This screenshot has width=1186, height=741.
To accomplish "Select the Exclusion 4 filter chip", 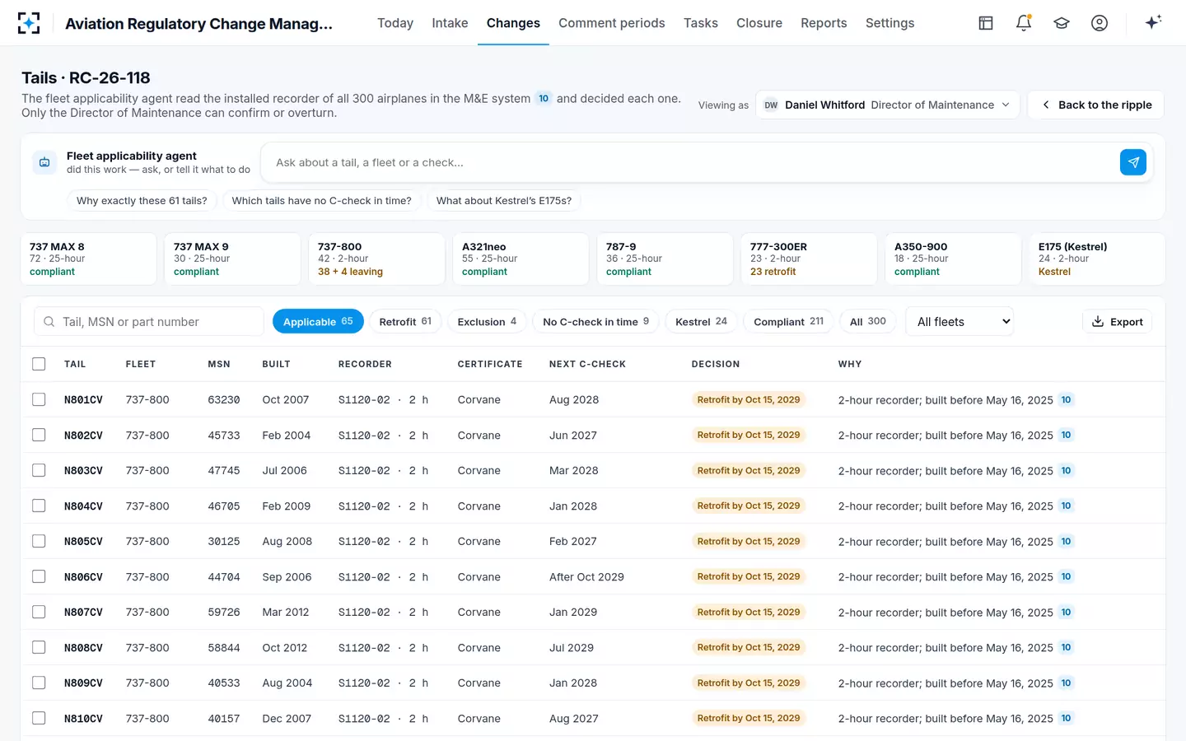I will coord(488,322).
